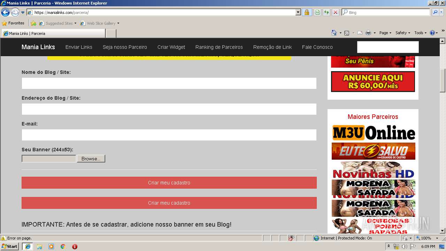Click Nome do Blog / Site field

(169, 83)
